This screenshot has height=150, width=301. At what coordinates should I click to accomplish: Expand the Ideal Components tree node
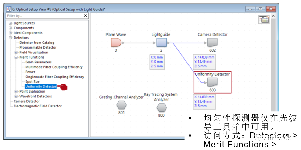point(10,33)
